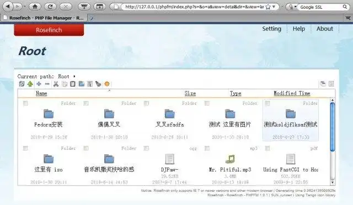Click in the Google SSL search field

coord(320,7)
